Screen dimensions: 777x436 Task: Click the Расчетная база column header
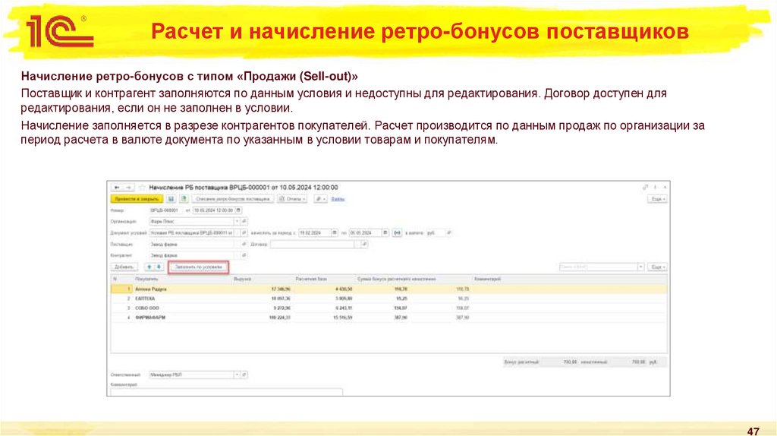point(311,280)
